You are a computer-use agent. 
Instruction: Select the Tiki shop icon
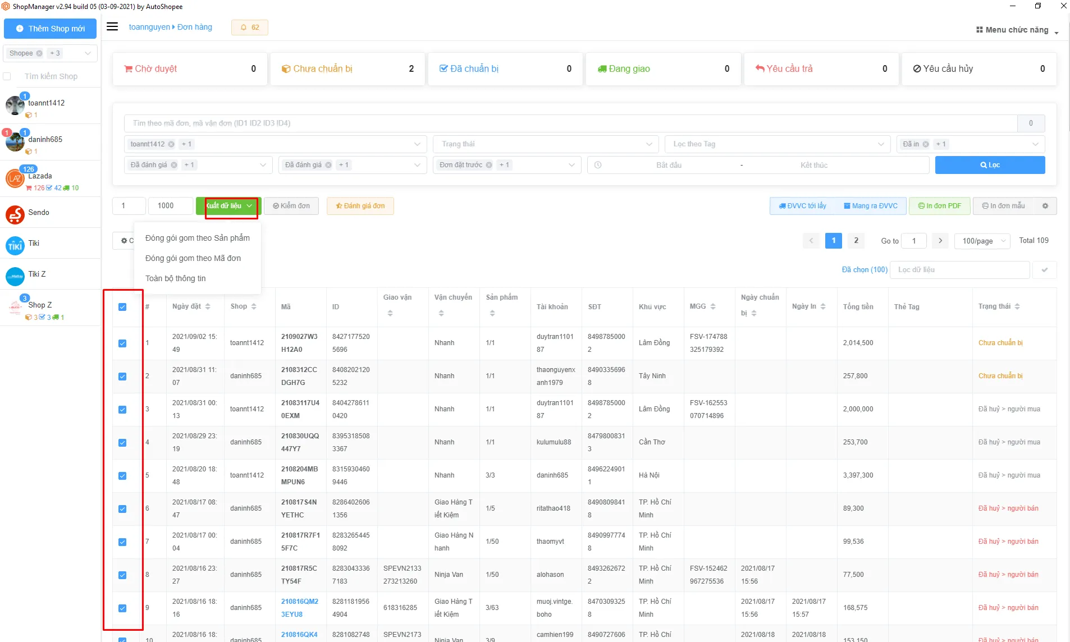coord(15,245)
